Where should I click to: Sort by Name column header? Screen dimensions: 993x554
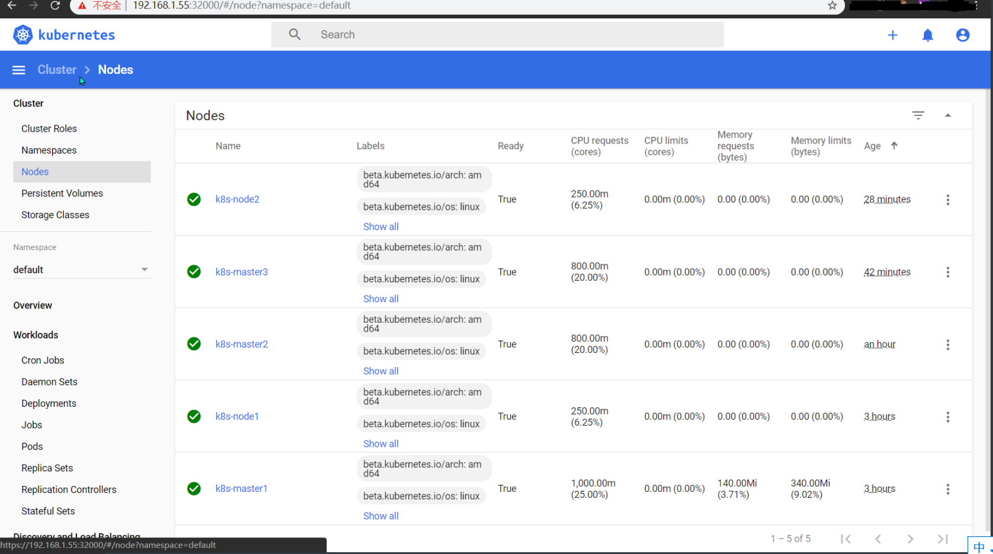click(x=228, y=146)
